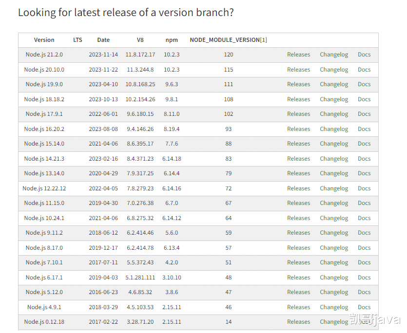Open Docs for Node.js 16.20.2
Viewport: 407px width, 333px height.
click(364, 129)
